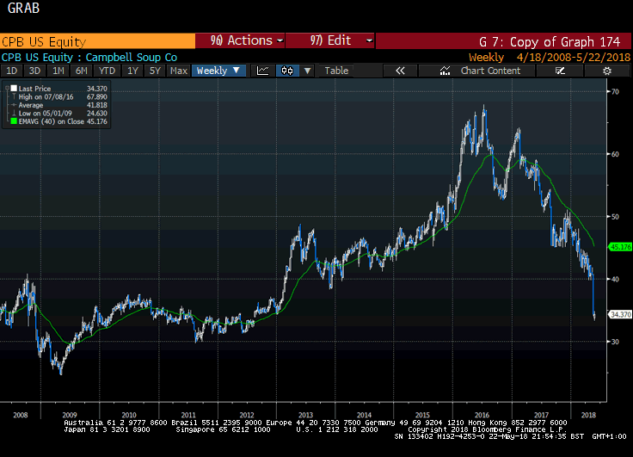Select the 1M range tab
This screenshot has width=633, height=457.
pos(58,71)
